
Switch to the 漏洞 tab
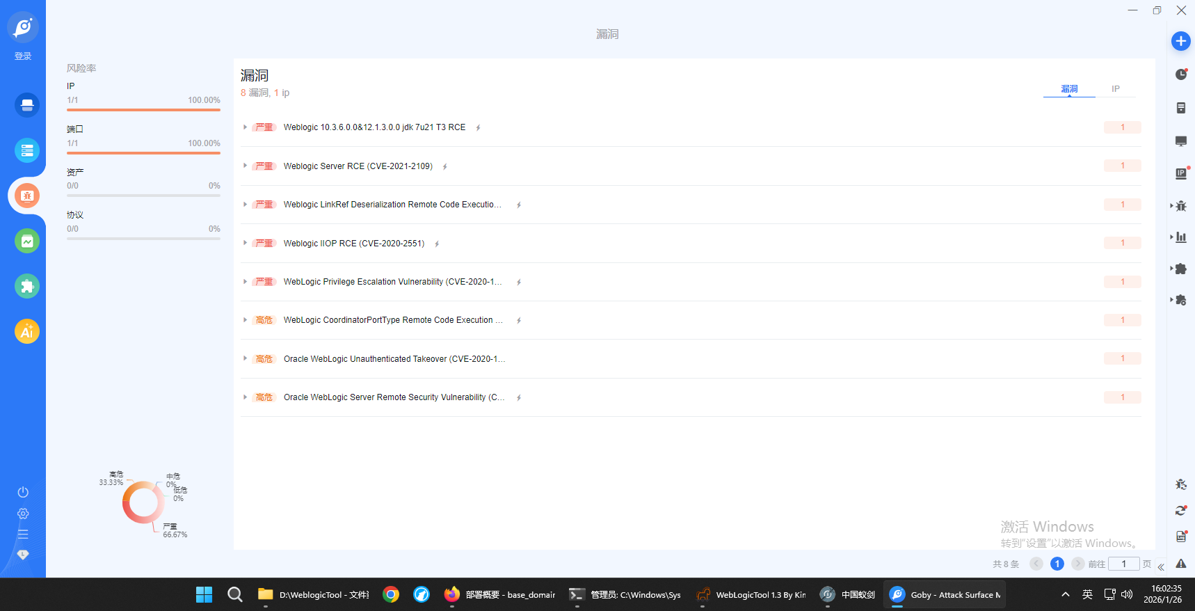(1069, 89)
